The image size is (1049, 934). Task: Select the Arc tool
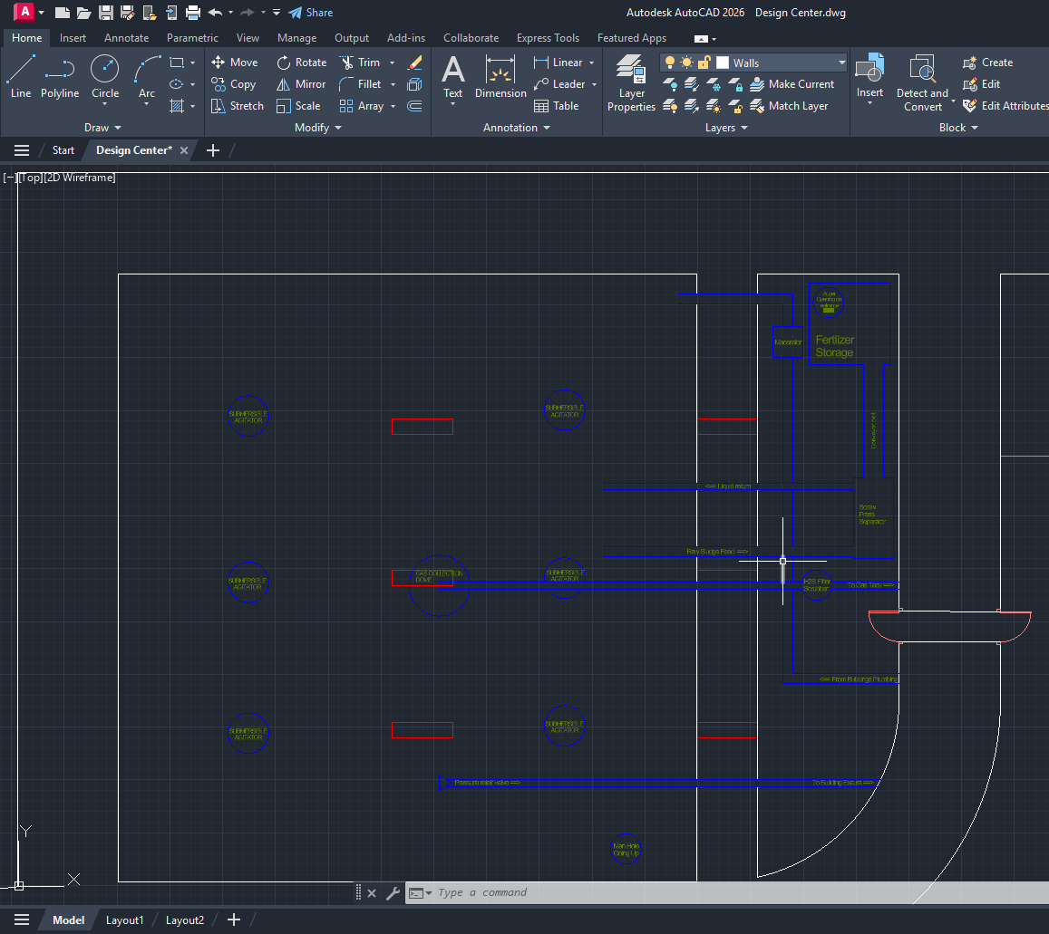(x=147, y=77)
